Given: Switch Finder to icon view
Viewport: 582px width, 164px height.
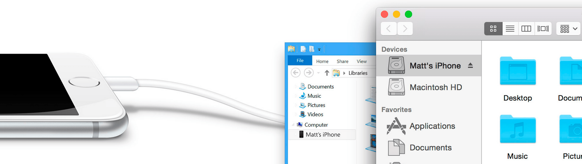Looking at the screenshot, I should pos(493,28).
